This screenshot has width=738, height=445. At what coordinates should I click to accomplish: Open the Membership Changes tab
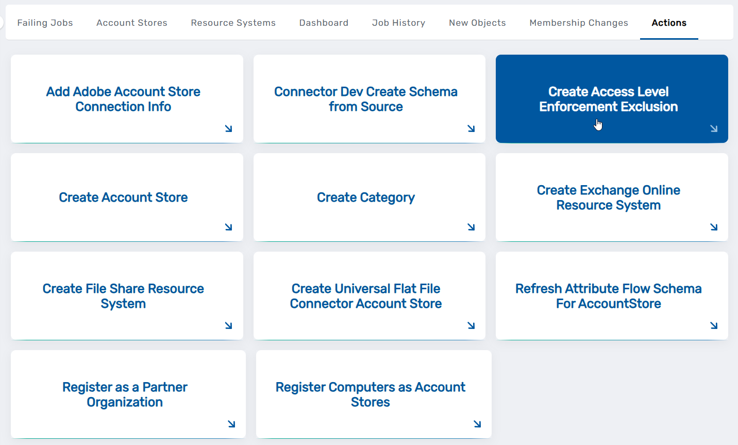(578, 23)
